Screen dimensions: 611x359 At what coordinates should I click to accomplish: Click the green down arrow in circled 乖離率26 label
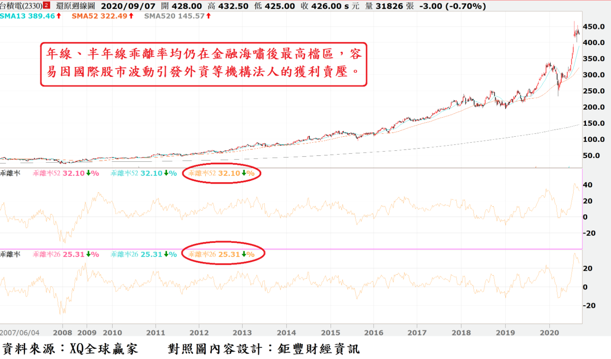point(243,254)
